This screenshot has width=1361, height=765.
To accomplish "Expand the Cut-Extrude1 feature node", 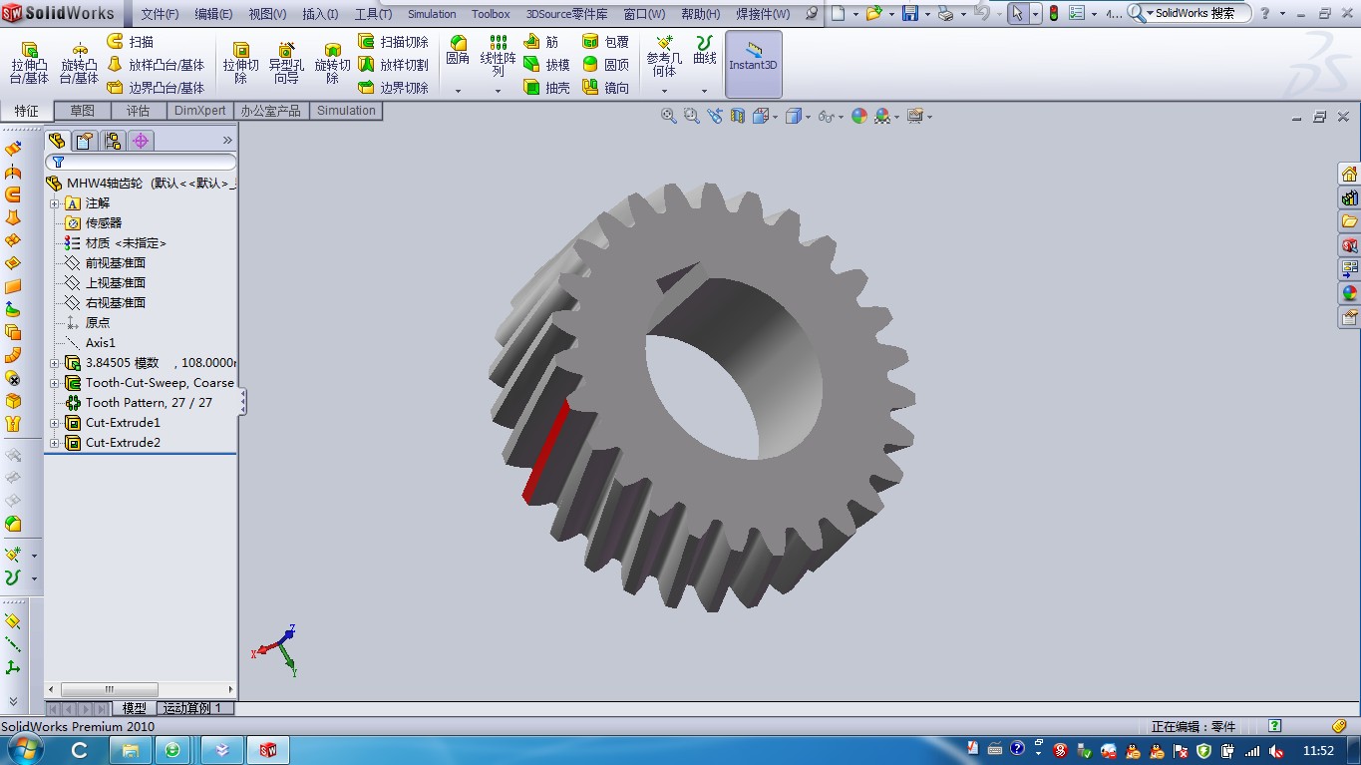I will (55, 423).
